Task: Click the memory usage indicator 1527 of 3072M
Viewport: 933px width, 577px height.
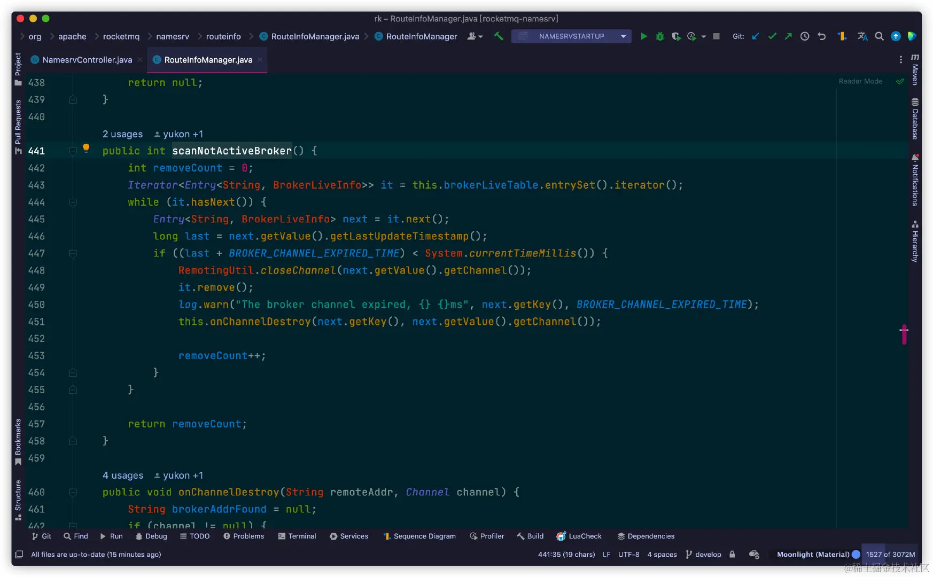Action: [890, 554]
